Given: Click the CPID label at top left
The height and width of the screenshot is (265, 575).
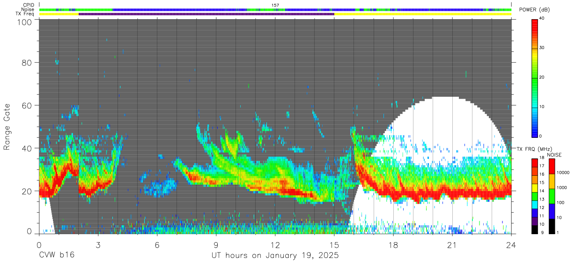Looking at the screenshot, I should pos(29,5).
